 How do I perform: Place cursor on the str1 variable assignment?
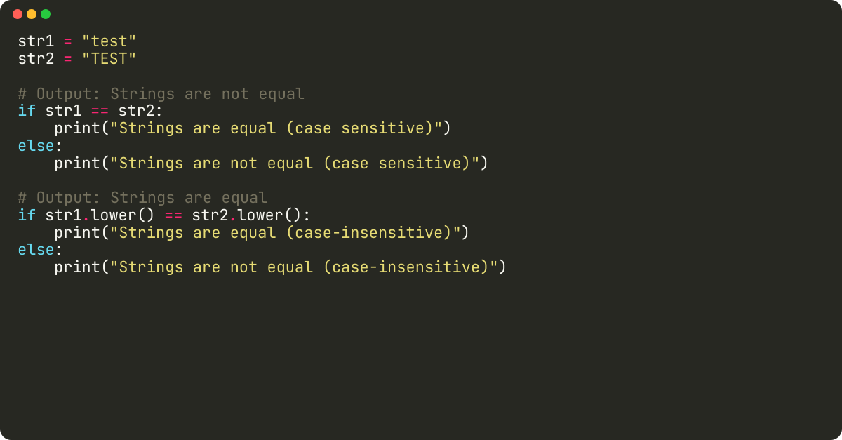[x=36, y=41]
